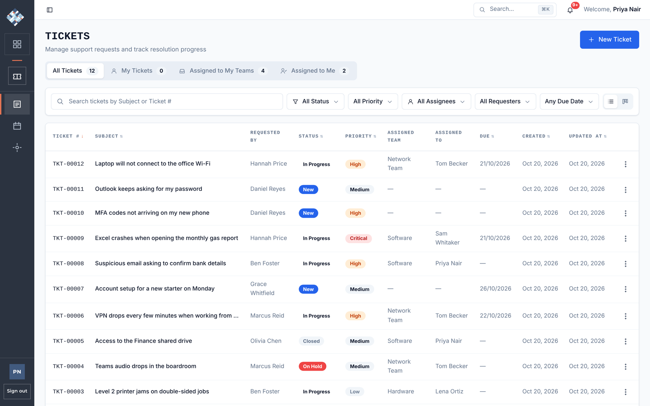Select the My Tickets tab
This screenshot has width=650, height=406.
pyautogui.click(x=139, y=71)
